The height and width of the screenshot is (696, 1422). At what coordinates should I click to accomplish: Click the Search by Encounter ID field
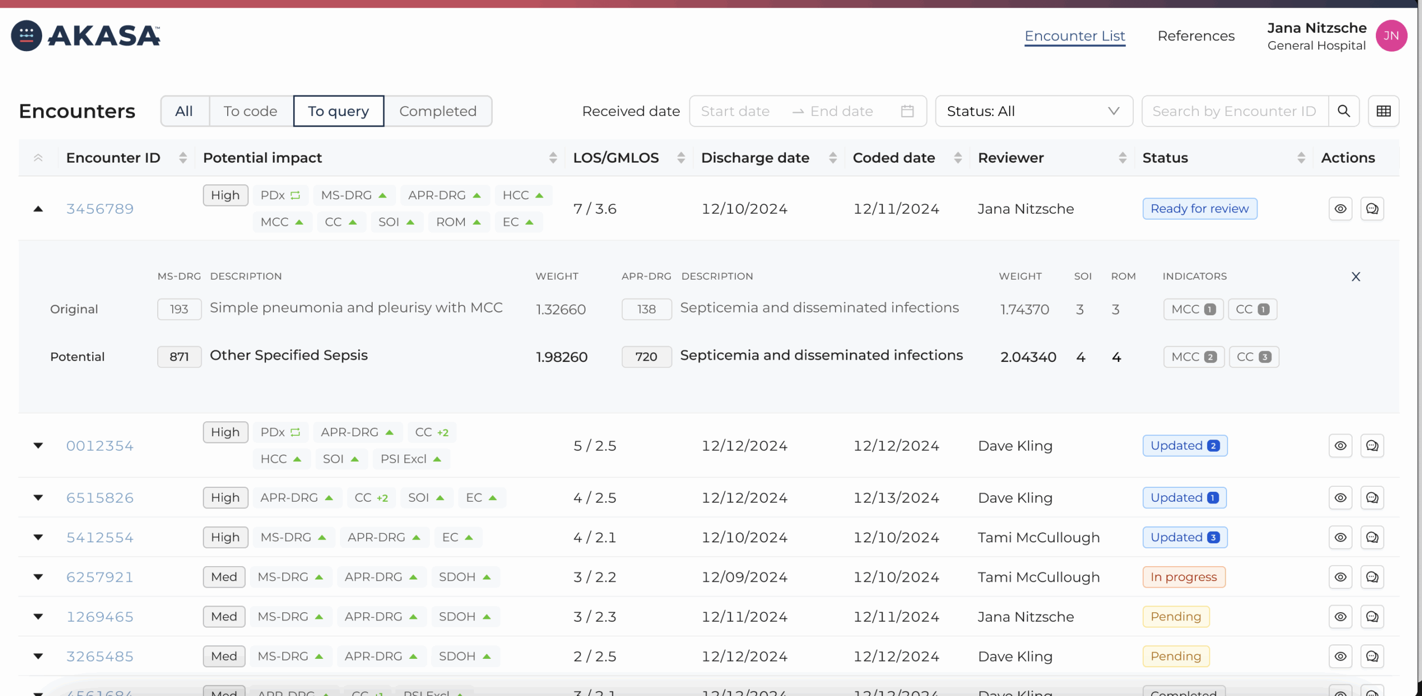1234,111
